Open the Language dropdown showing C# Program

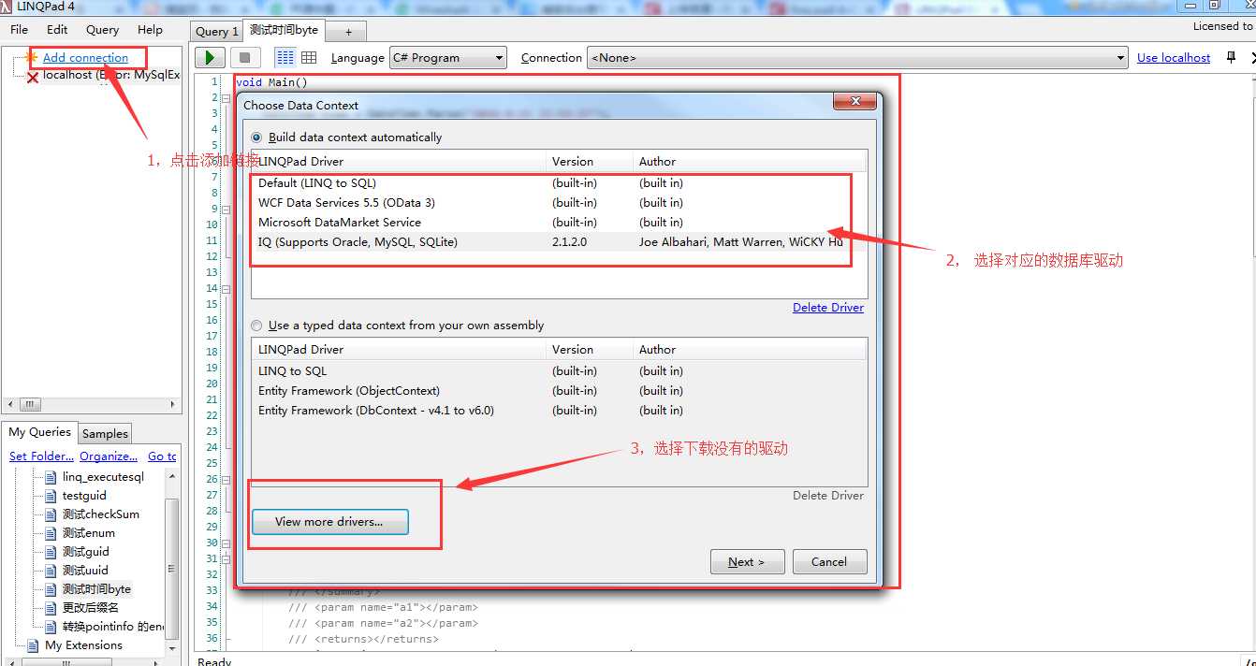point(448,58)
